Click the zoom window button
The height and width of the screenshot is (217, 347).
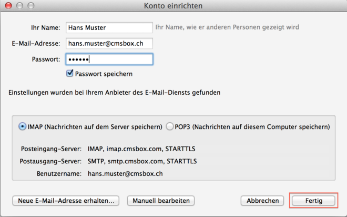[x=31, y=6]
